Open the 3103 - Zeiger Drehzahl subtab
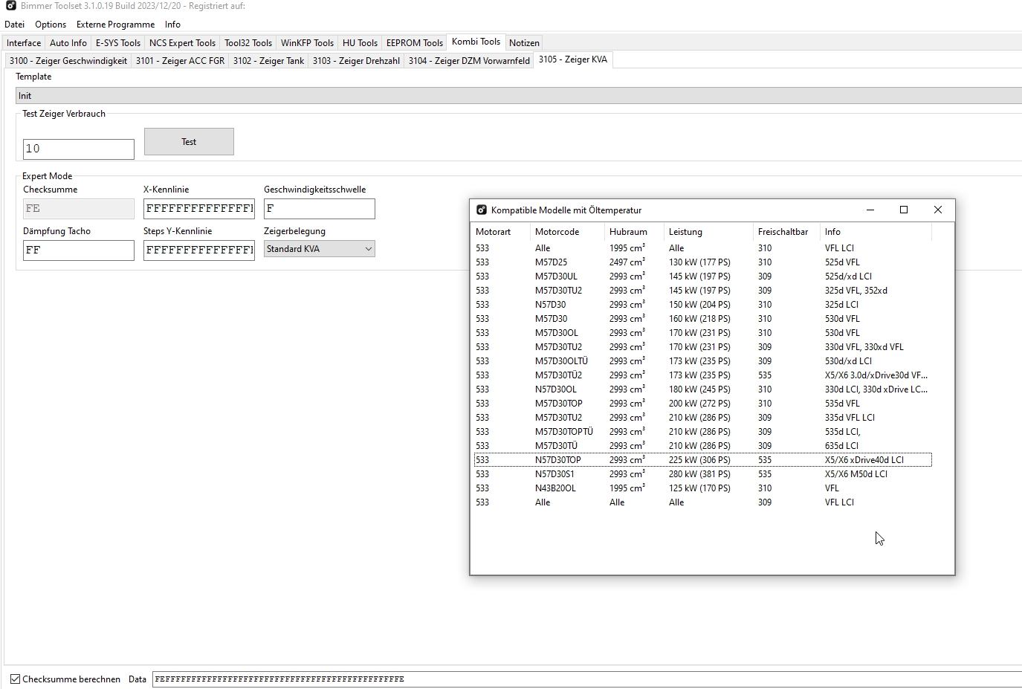This screenshot has width=1022, height=689. pos(356,61)
